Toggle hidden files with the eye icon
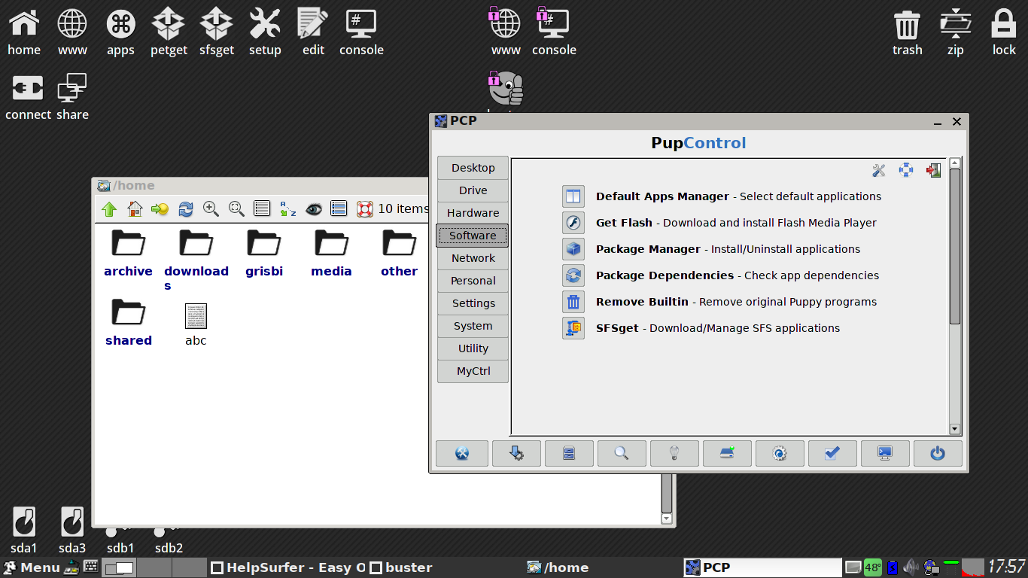Screen dimensions: 1028x578 pos(313,209)
